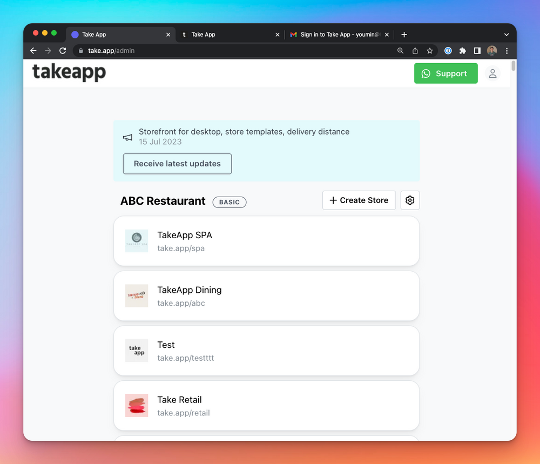Click the take.app/retail URL text
The width and height of the screenshot is (540, 464).
(x=184, y=413)
